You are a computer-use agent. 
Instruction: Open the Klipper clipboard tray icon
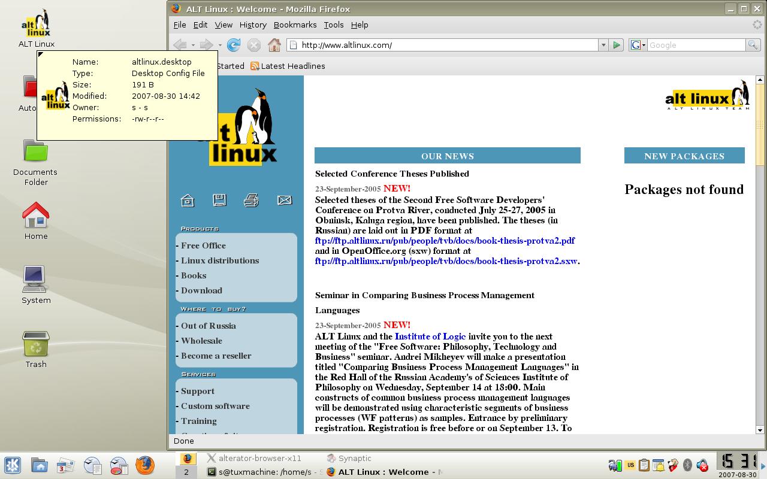pyautogui.click(x=644, y=465)
